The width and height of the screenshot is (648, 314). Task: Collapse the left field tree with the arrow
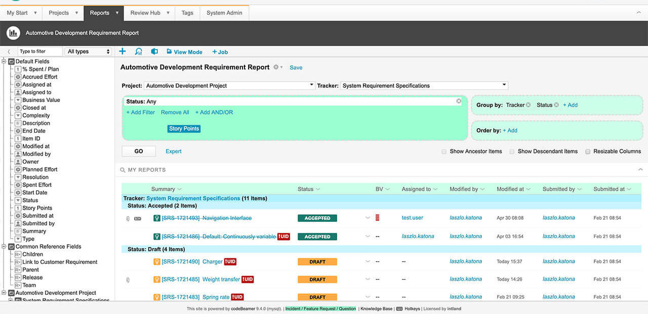(9, 52)
